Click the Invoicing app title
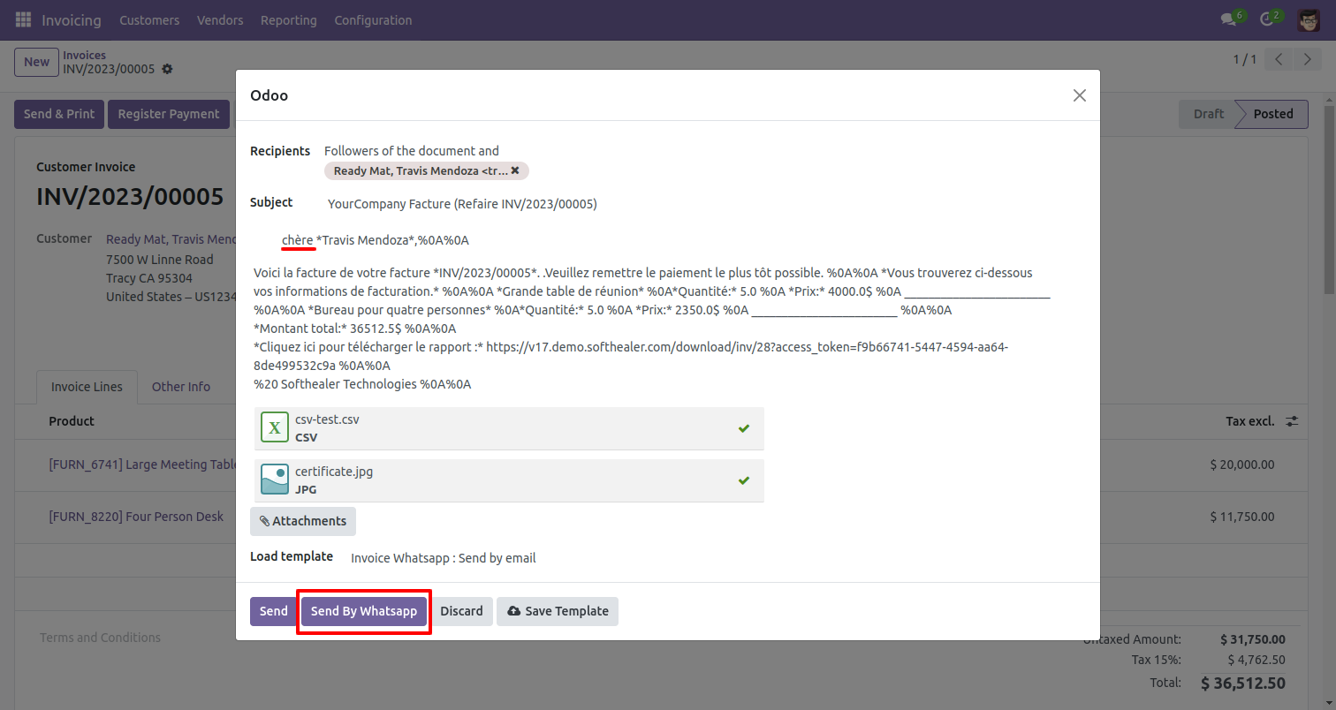1336x710 pixels. [72, 19]
